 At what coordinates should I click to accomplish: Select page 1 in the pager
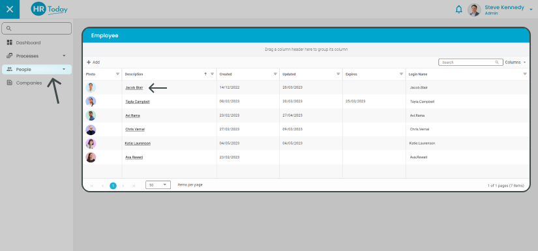point(113,186)
